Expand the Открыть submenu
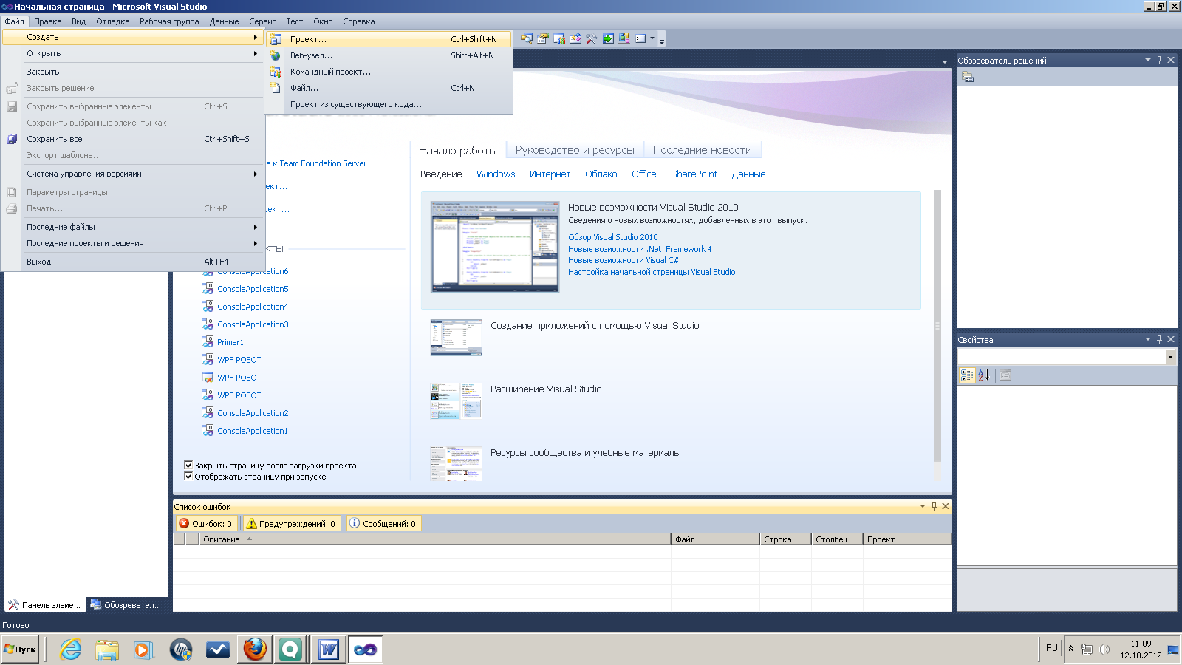This screenshot has height=665, width=1182. tap(133, 53)
